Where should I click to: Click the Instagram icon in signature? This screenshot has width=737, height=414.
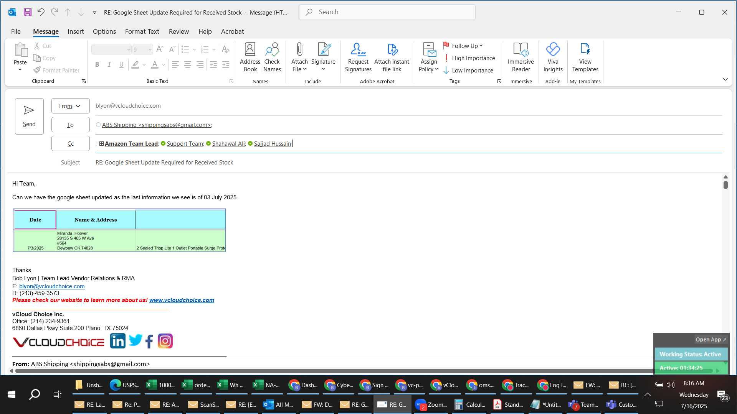pos(165,341)
